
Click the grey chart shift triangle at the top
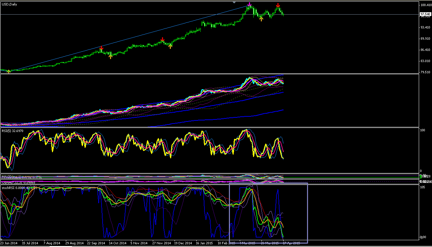point(234,2)
